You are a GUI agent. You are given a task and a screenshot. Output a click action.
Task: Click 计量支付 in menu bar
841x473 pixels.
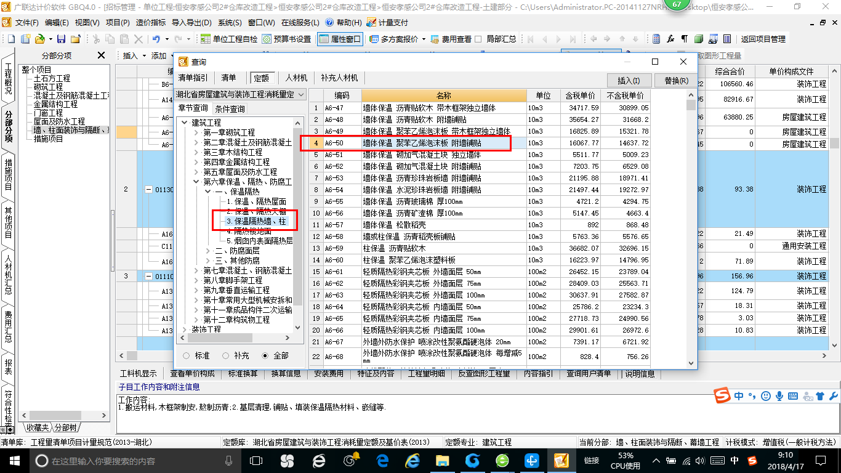tap(388, 22)
